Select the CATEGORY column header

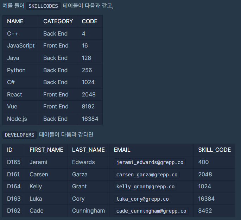[58, 21]
